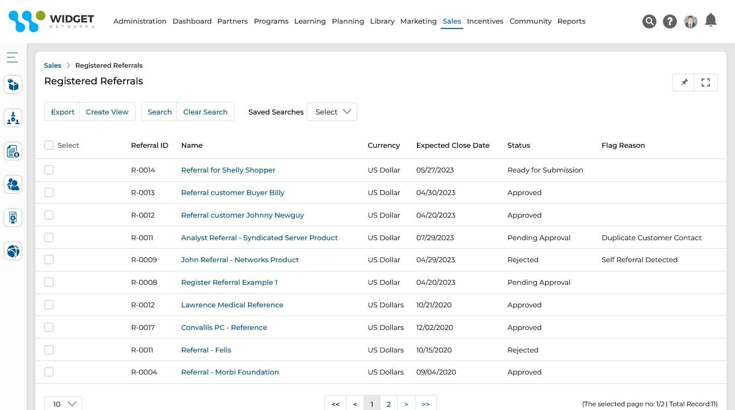Click the invoice document icon in the sidebar
735x410 pixels.
(13, 151)
